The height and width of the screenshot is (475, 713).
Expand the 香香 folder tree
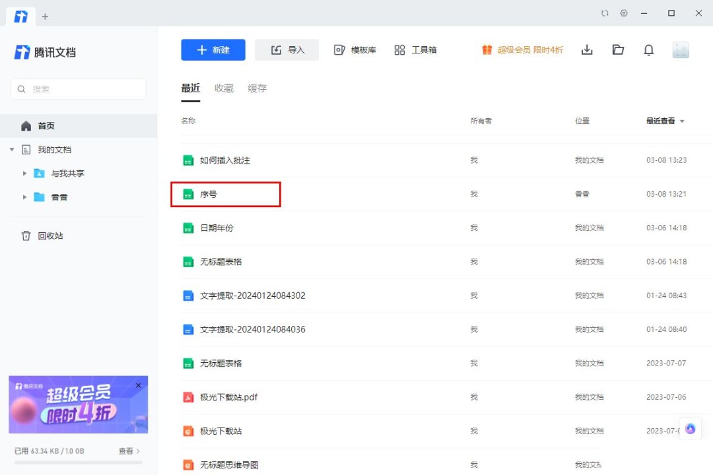click(25, 197)
